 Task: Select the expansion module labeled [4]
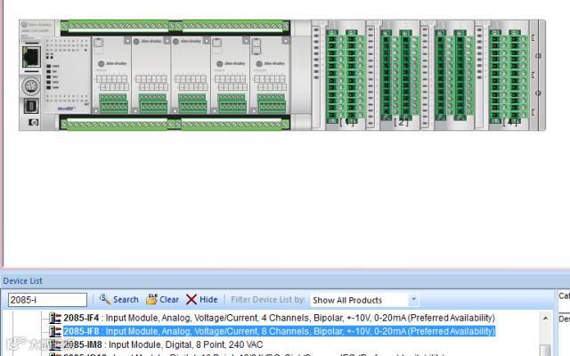[501, 75]
